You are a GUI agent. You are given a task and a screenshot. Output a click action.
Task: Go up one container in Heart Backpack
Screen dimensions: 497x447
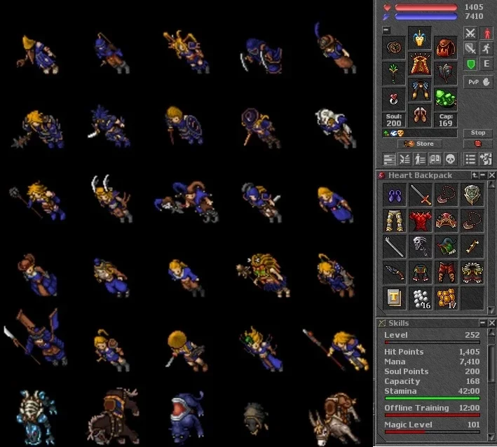click(x=475, y=175)
